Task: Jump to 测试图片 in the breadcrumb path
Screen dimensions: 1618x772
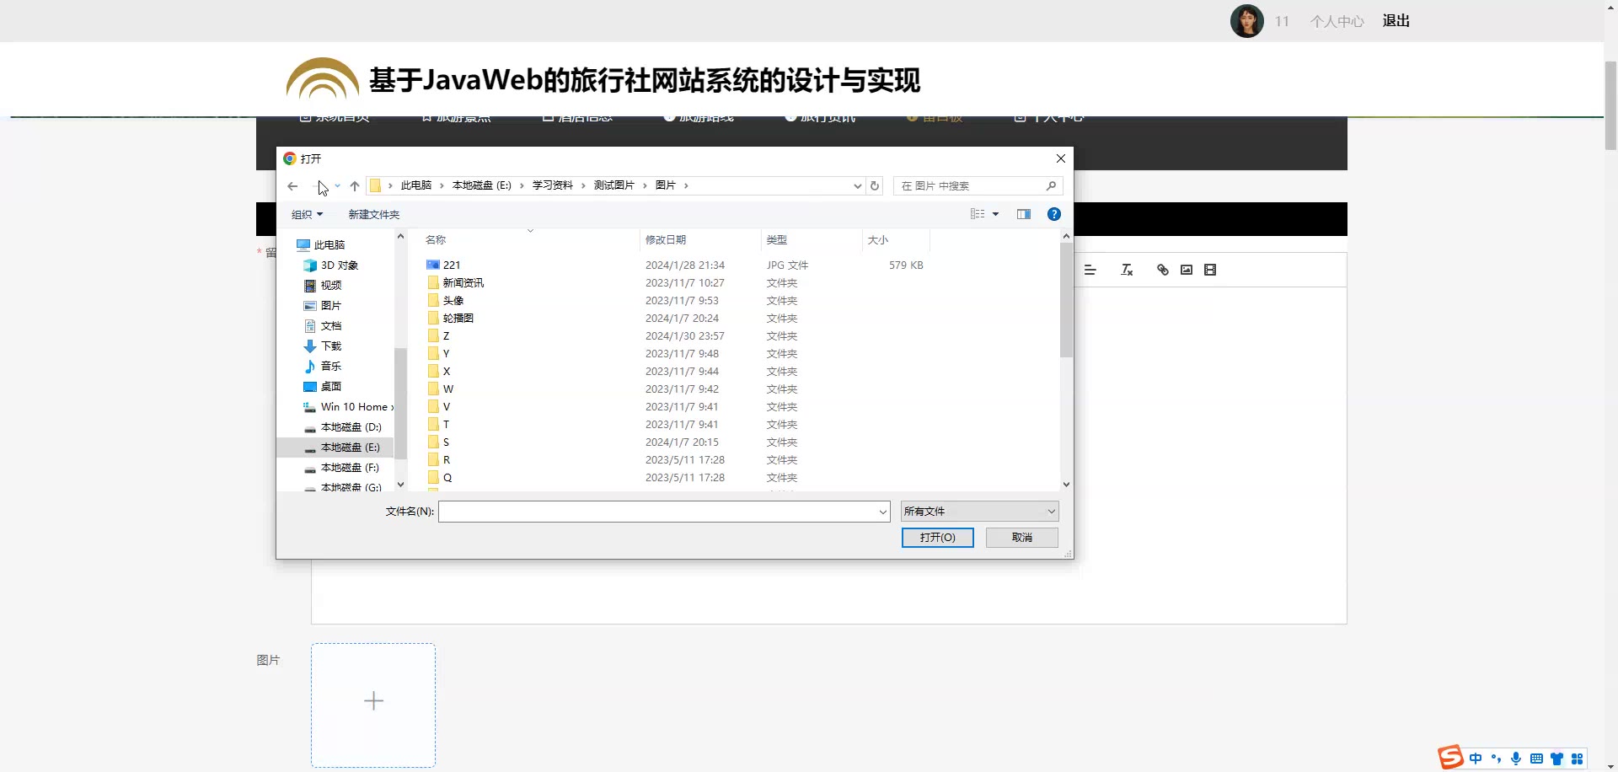Action: coord(614,185)
